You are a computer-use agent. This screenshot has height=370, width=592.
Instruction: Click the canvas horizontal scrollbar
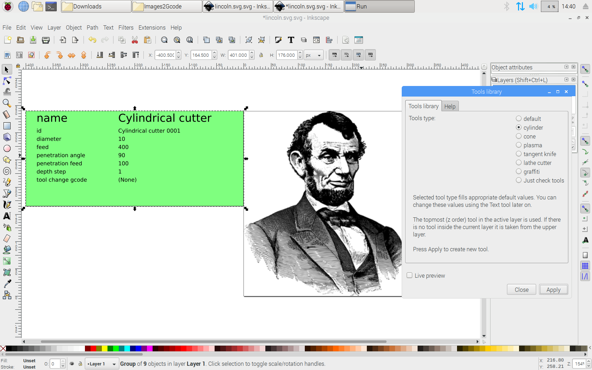214,341
